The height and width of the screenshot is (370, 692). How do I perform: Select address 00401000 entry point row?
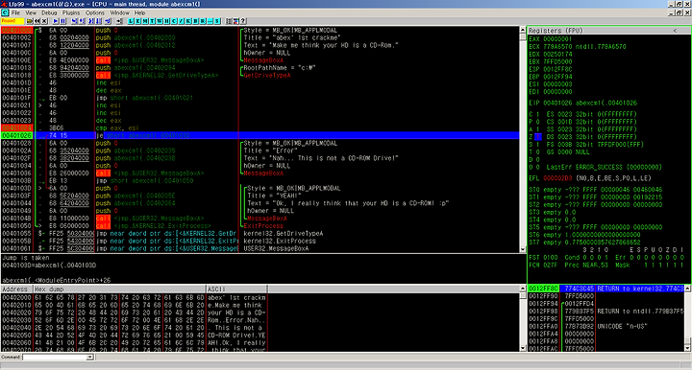(260, 31)
